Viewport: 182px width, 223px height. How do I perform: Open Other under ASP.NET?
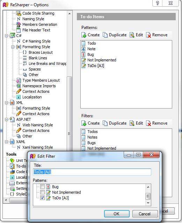24,136
